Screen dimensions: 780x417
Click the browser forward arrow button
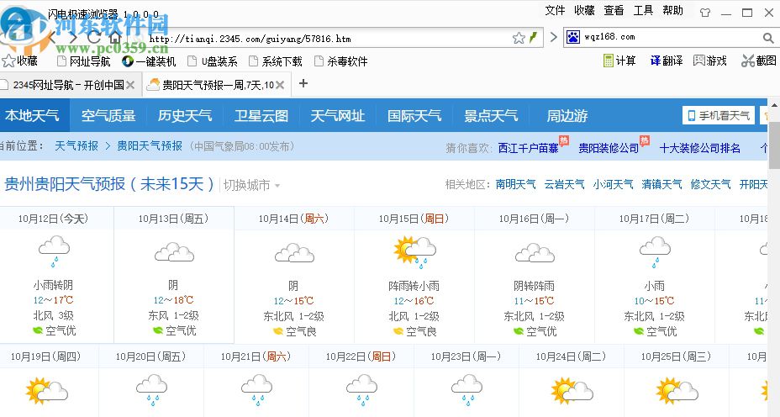click(72, 38)
